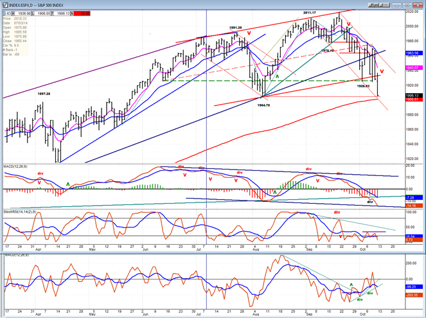Open the Sym symbol-link button
The width and height of the screenshot is (426, 318).
[x=373, y=5]
